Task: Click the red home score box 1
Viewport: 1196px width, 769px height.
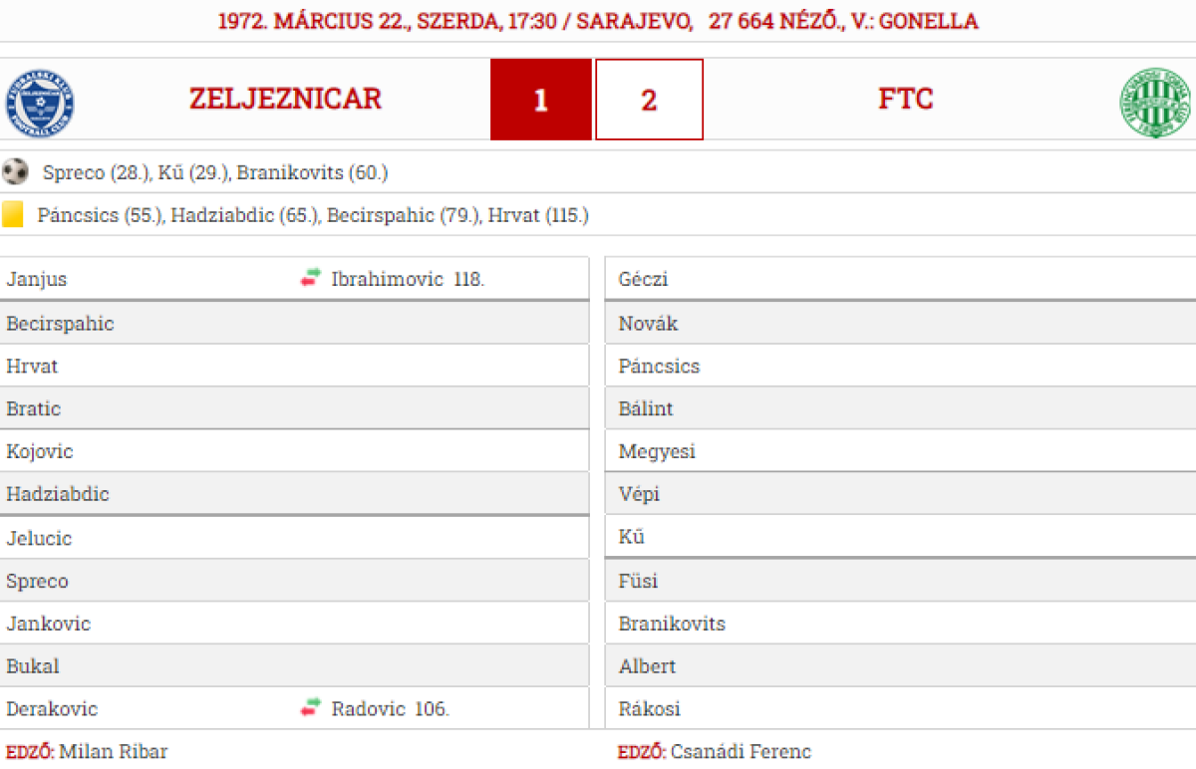Action: point(540,100)
